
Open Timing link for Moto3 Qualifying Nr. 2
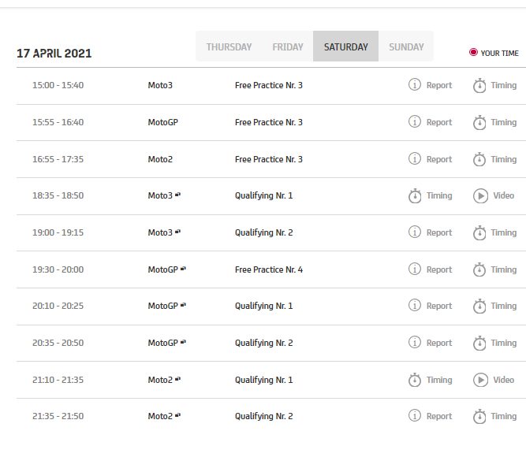[503, 232]
